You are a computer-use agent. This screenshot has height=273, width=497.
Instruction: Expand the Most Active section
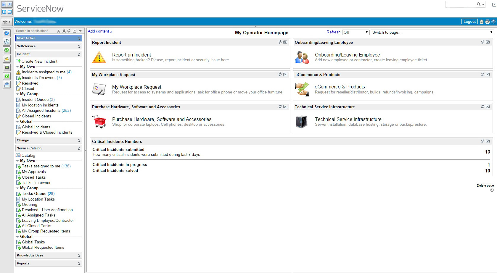click(x=49, y=38)
